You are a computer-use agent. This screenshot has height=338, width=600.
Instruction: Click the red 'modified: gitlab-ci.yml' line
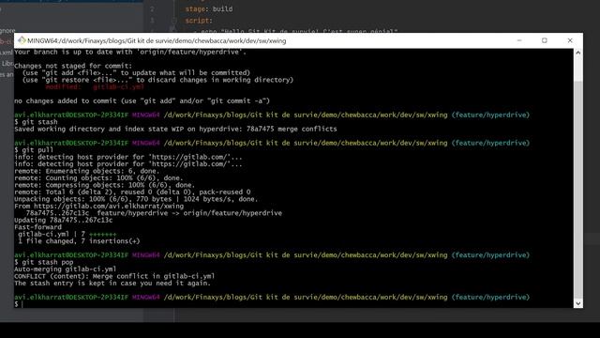point(95,87)
